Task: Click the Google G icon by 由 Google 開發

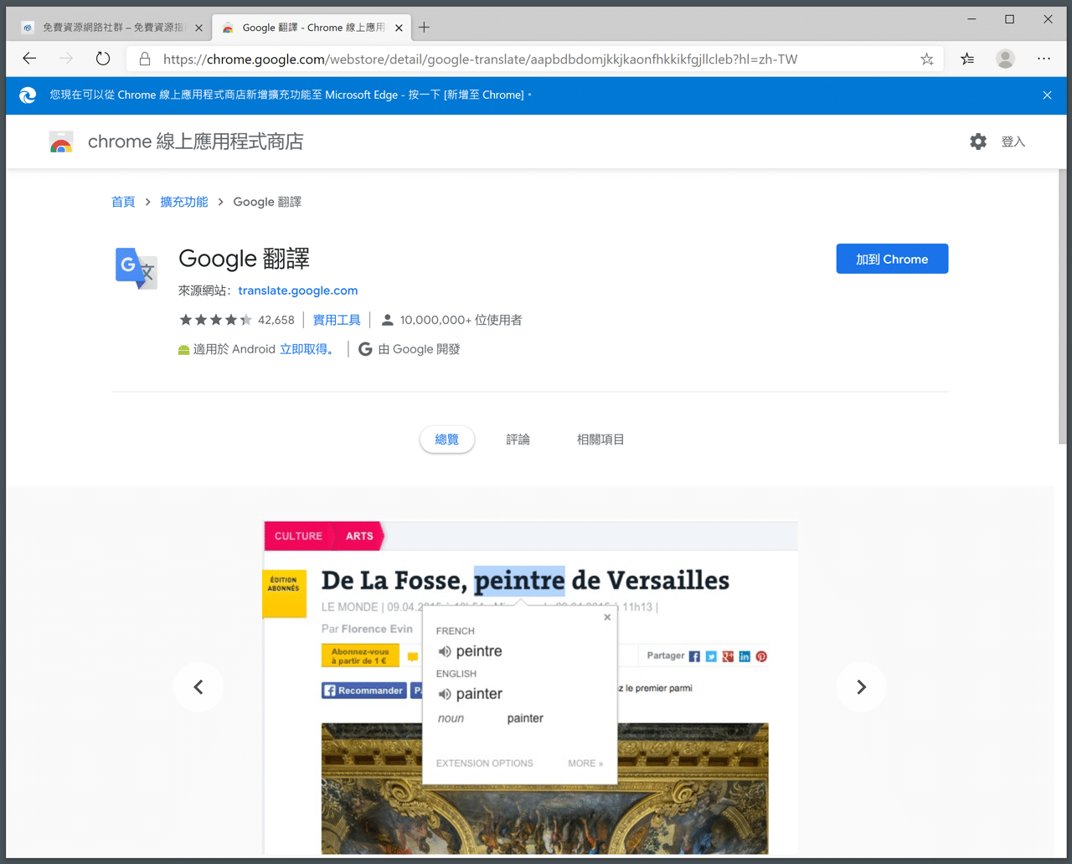Action: click(x=365, y=349)
